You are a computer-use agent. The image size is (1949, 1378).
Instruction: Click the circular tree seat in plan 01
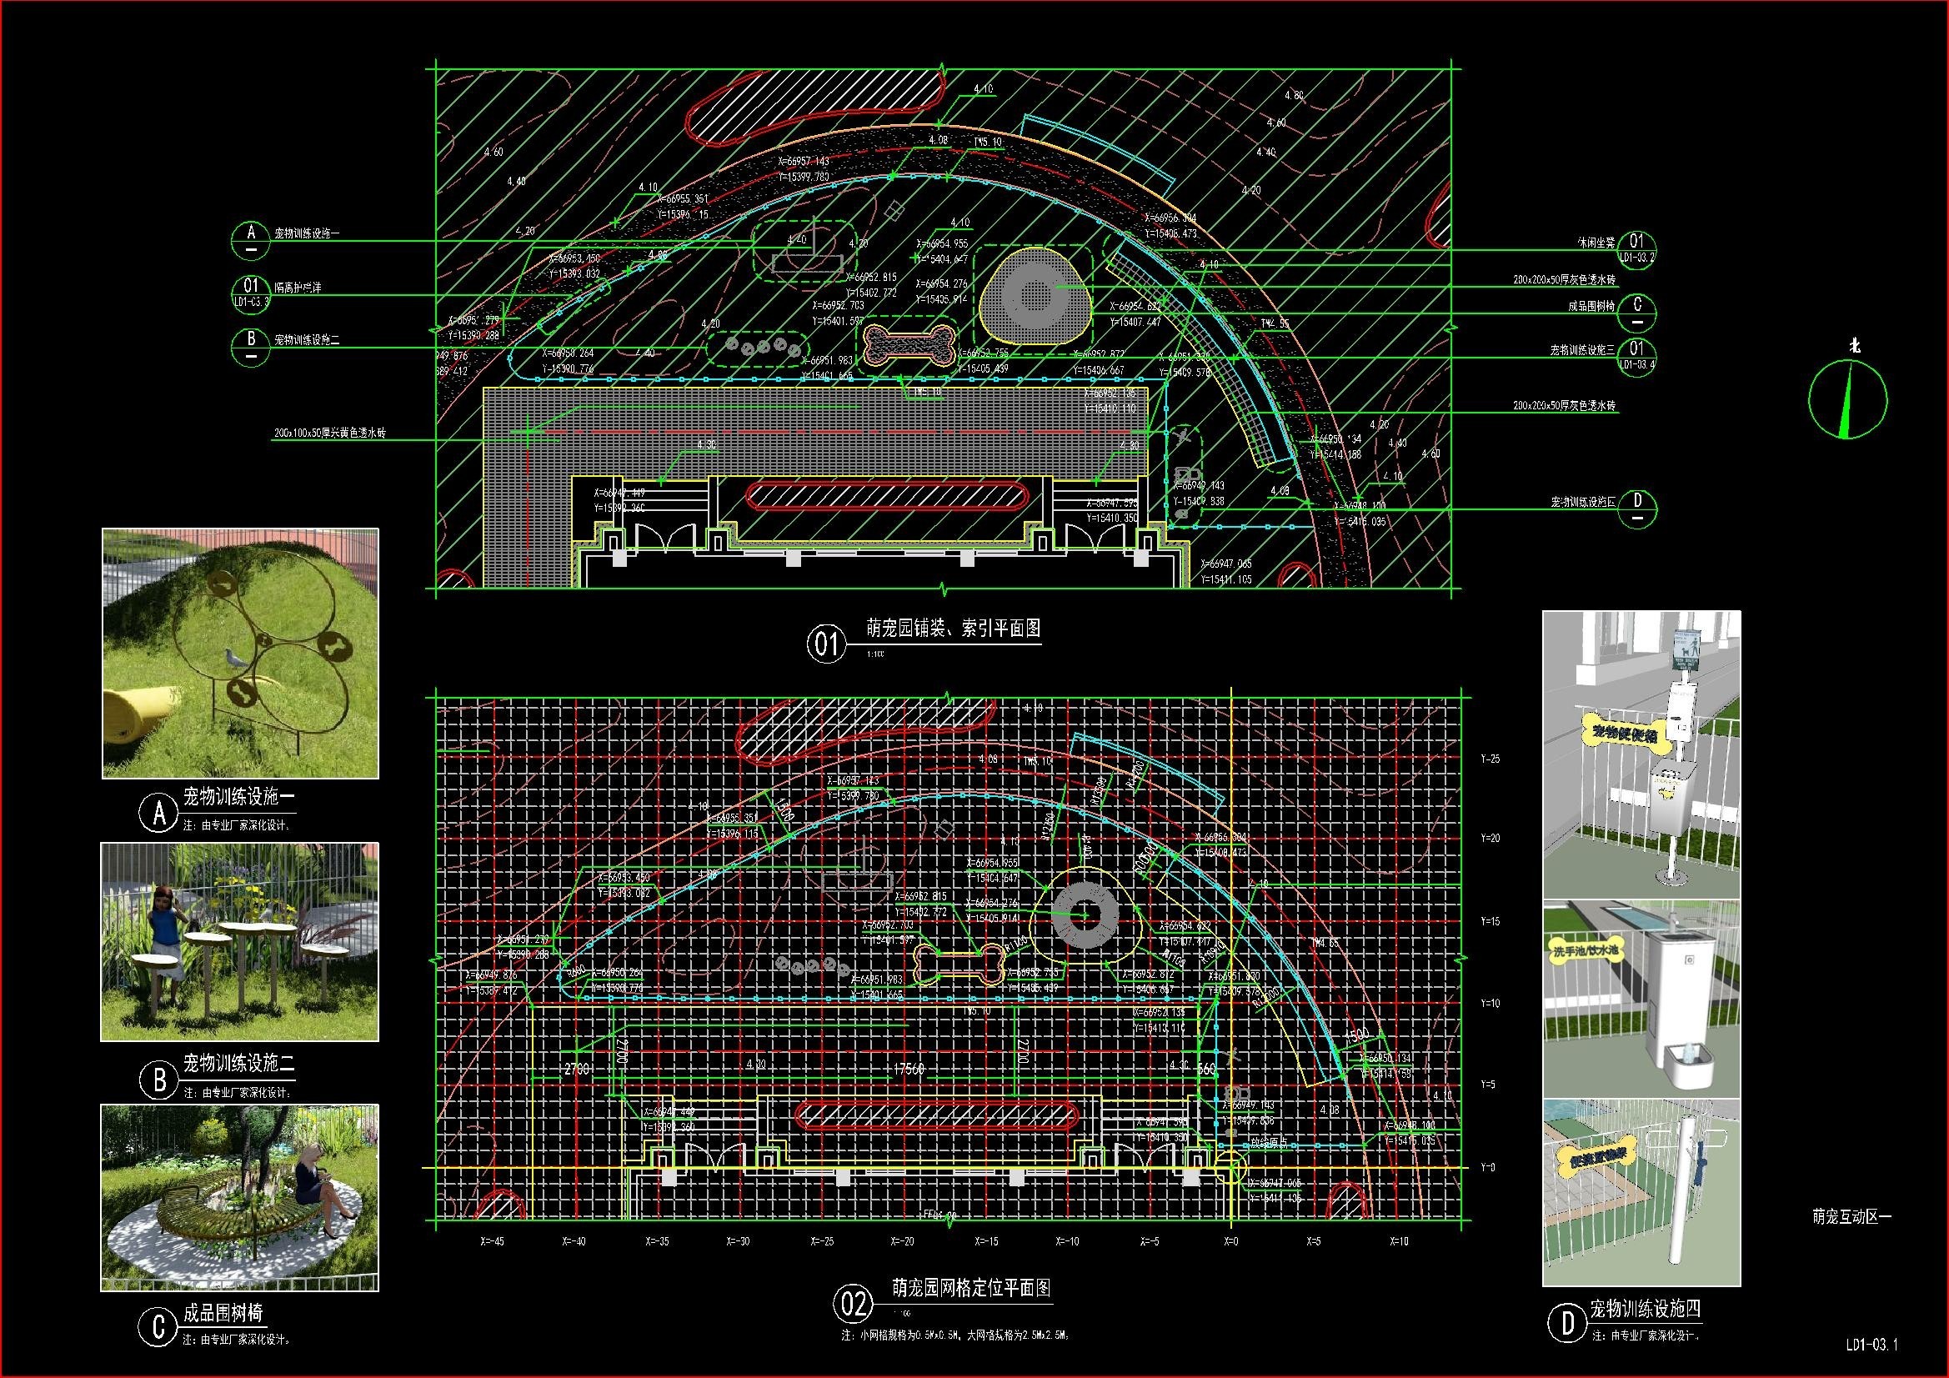[x=1033, y=295]
